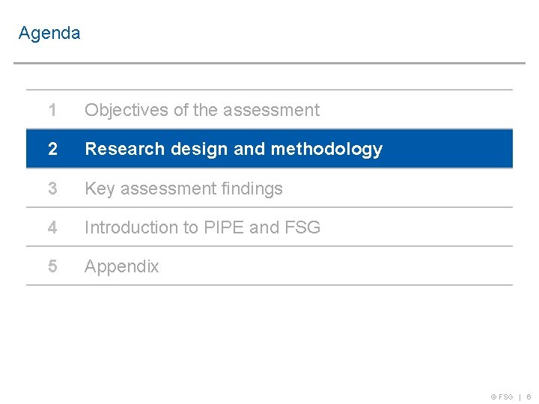This screenshot has height=404, width=539.
Task: Open "Key assessment findings" agenda item
Action: click(183, 189)
